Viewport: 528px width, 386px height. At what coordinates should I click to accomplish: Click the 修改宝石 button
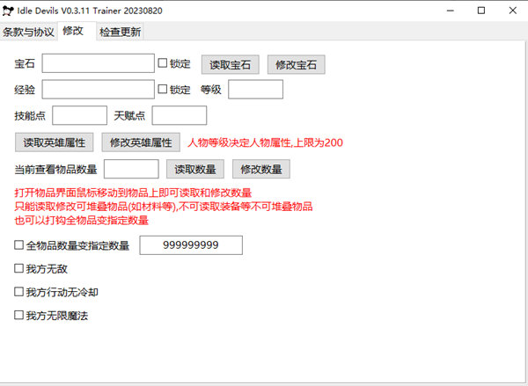click(x=297, y=64)
